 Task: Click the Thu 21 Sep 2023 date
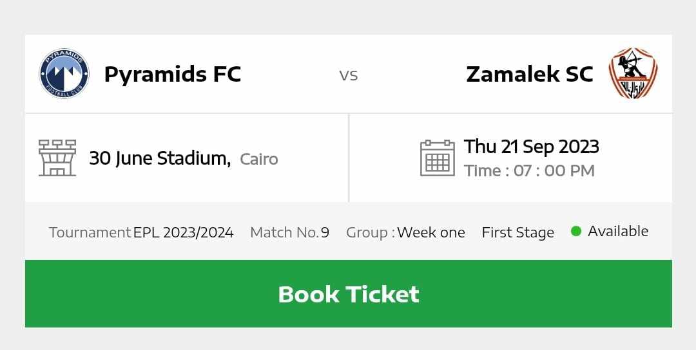point(531,147)
